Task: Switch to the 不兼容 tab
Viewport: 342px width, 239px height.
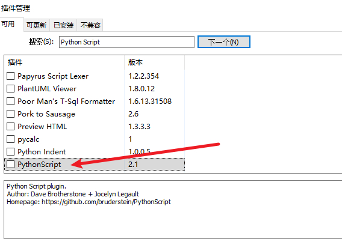Action: click(x=90, y=25)
